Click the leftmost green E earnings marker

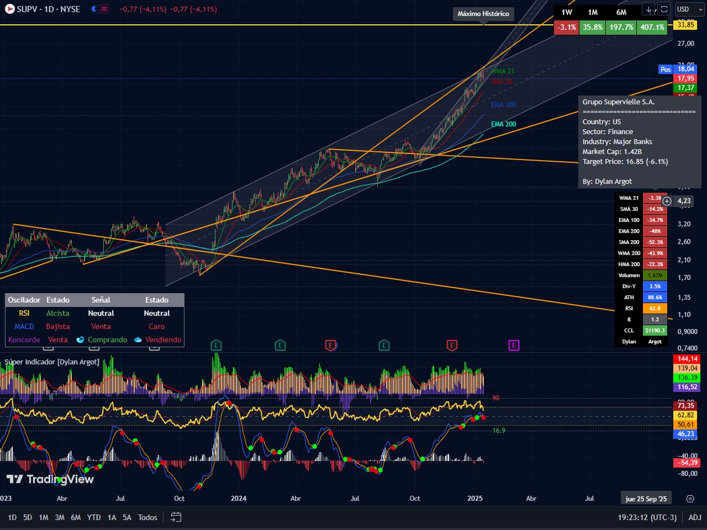click(x=216, y=345)
